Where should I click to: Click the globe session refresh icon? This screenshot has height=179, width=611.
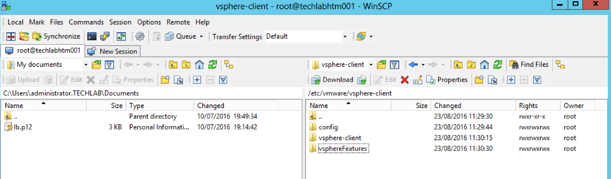361,36
